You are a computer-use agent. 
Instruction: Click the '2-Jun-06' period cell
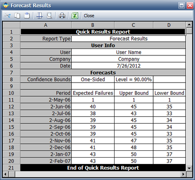46,107
